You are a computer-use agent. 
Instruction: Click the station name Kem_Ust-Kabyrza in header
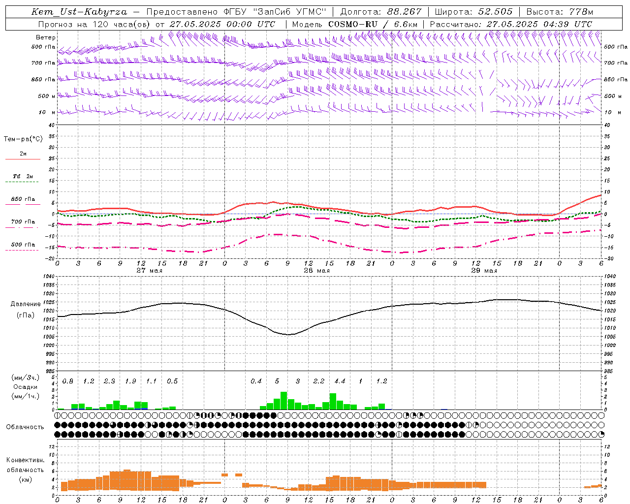[79, 12]
